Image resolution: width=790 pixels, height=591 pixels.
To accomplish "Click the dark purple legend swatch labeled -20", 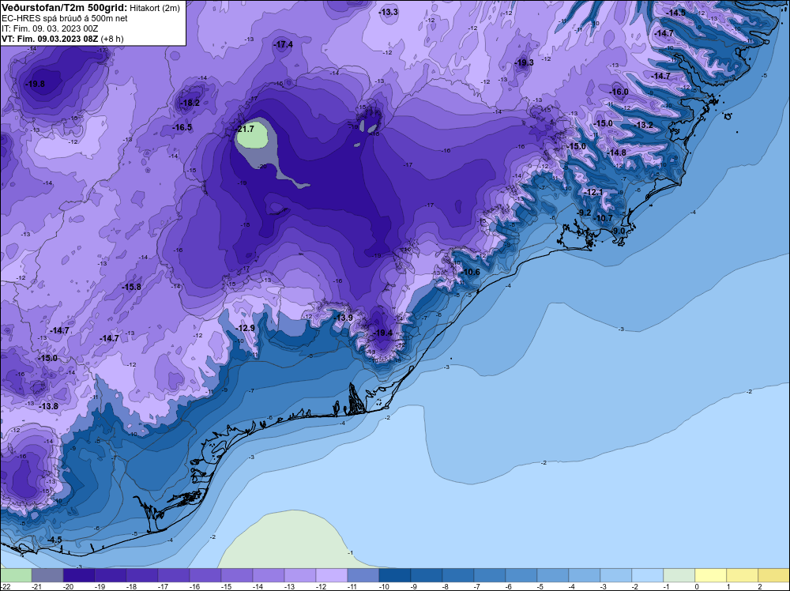I will pyautogui.click(x=78, y=575).
